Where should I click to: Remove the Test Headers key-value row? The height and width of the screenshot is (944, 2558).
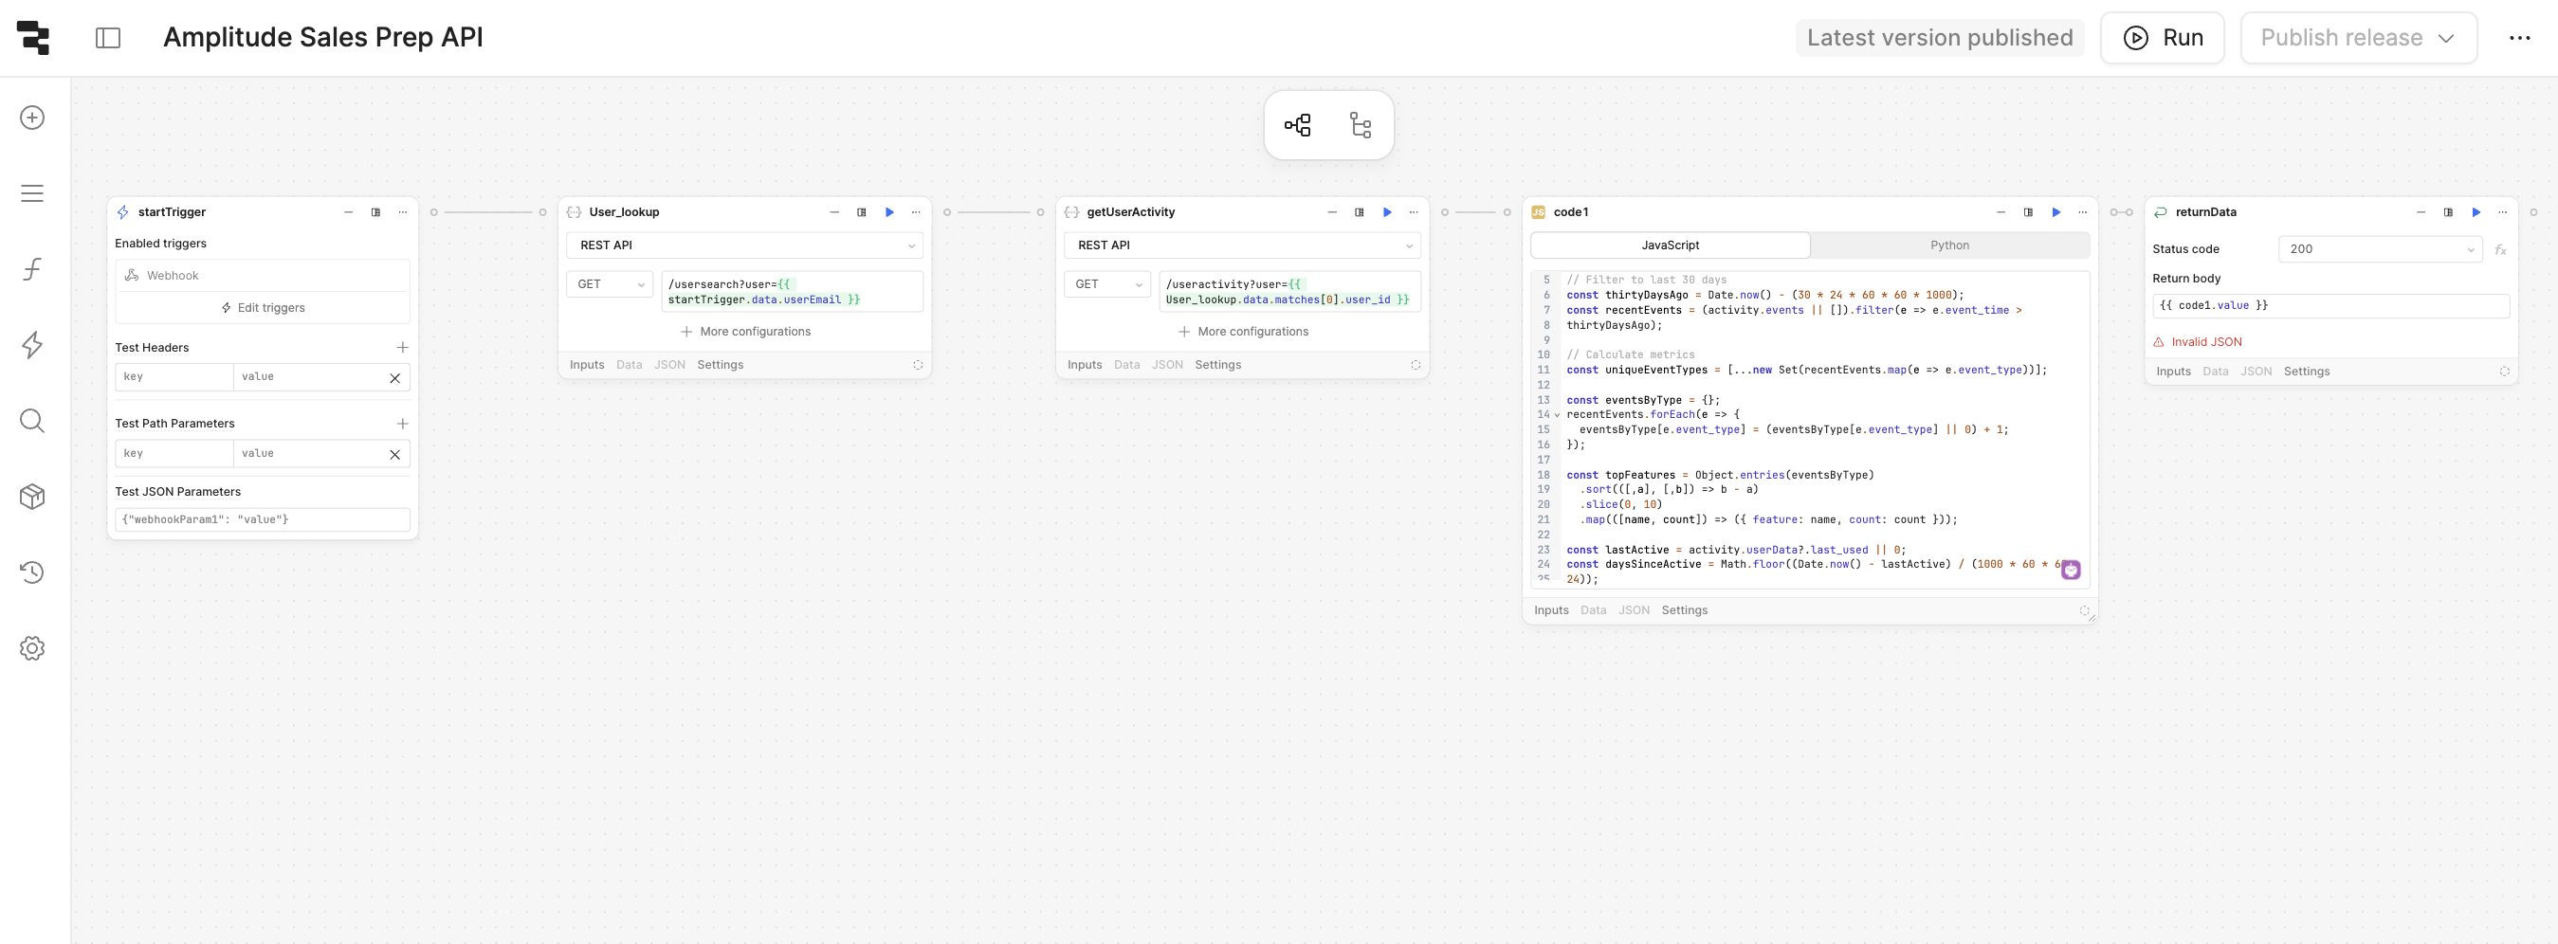394,378
